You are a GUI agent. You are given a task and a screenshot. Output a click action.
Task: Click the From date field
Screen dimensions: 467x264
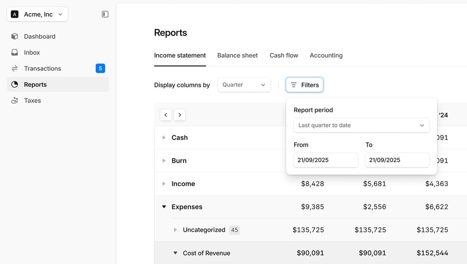325,160
